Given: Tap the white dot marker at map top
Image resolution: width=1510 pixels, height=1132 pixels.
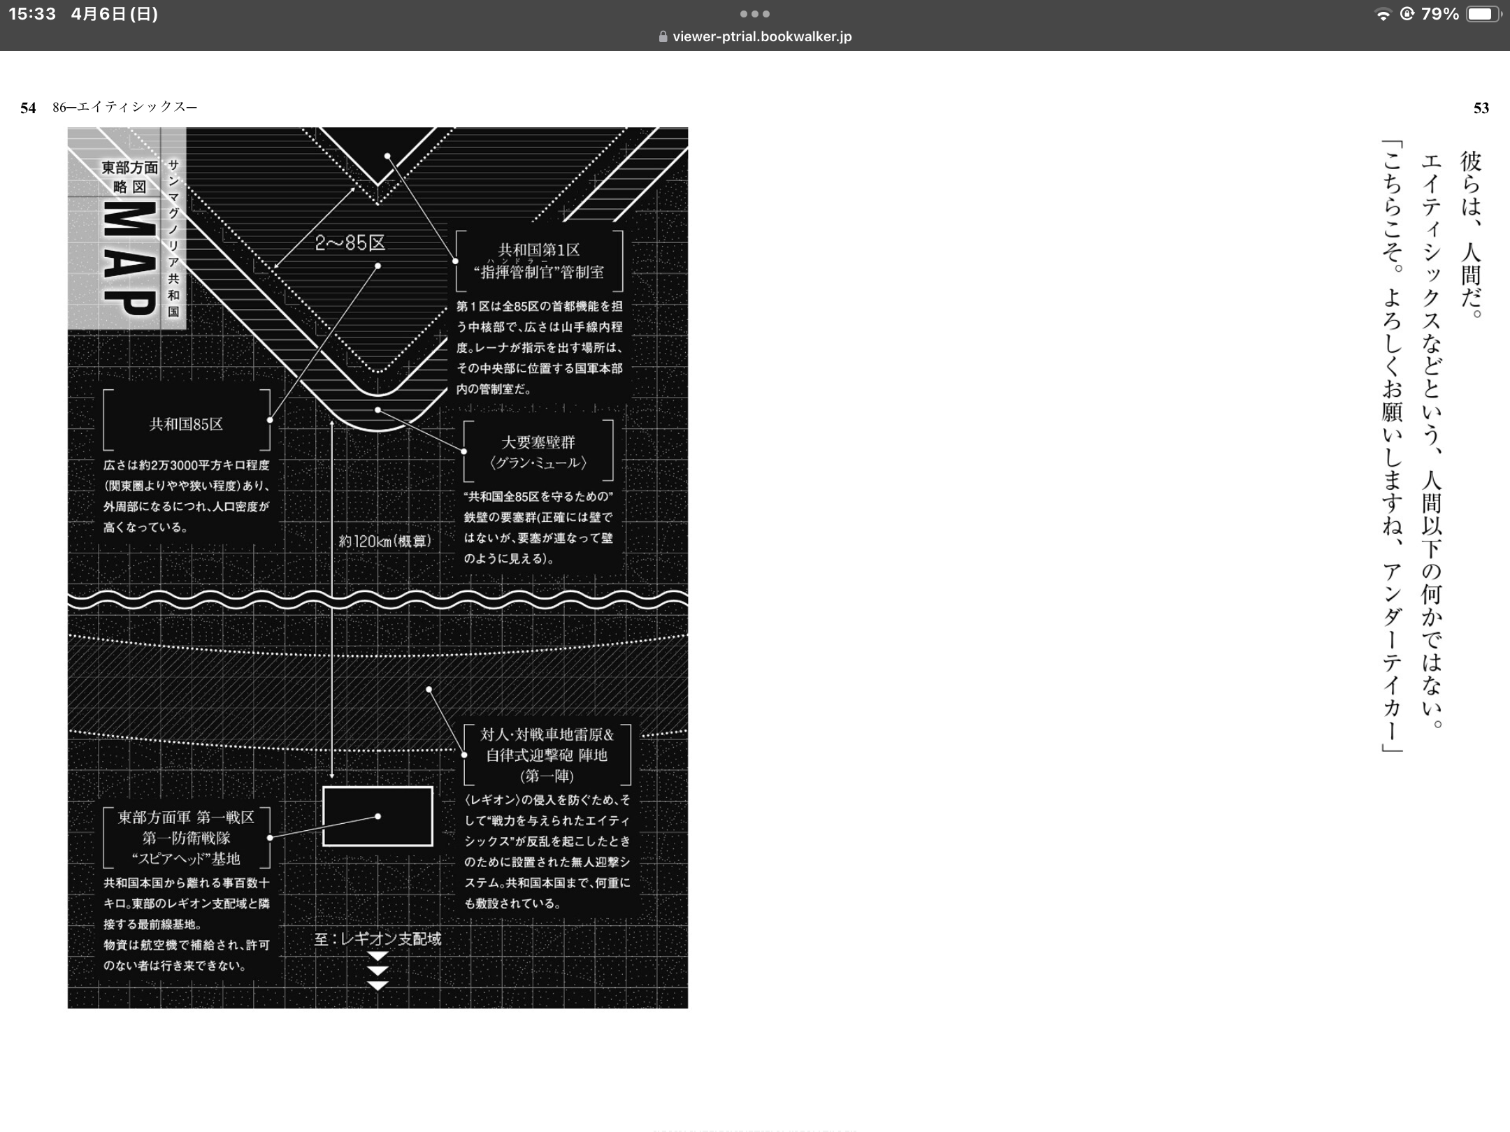Looking at the screenshot, I should (387, 156).
